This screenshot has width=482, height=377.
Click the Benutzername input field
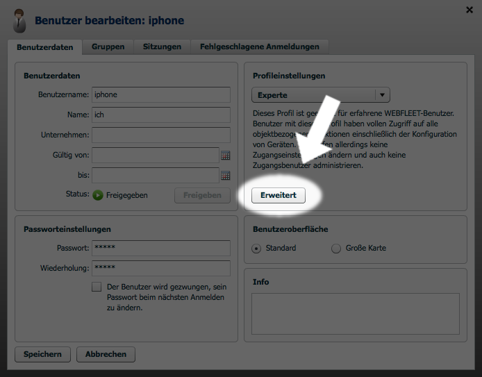pyautogui.click(x=160, y=94)
